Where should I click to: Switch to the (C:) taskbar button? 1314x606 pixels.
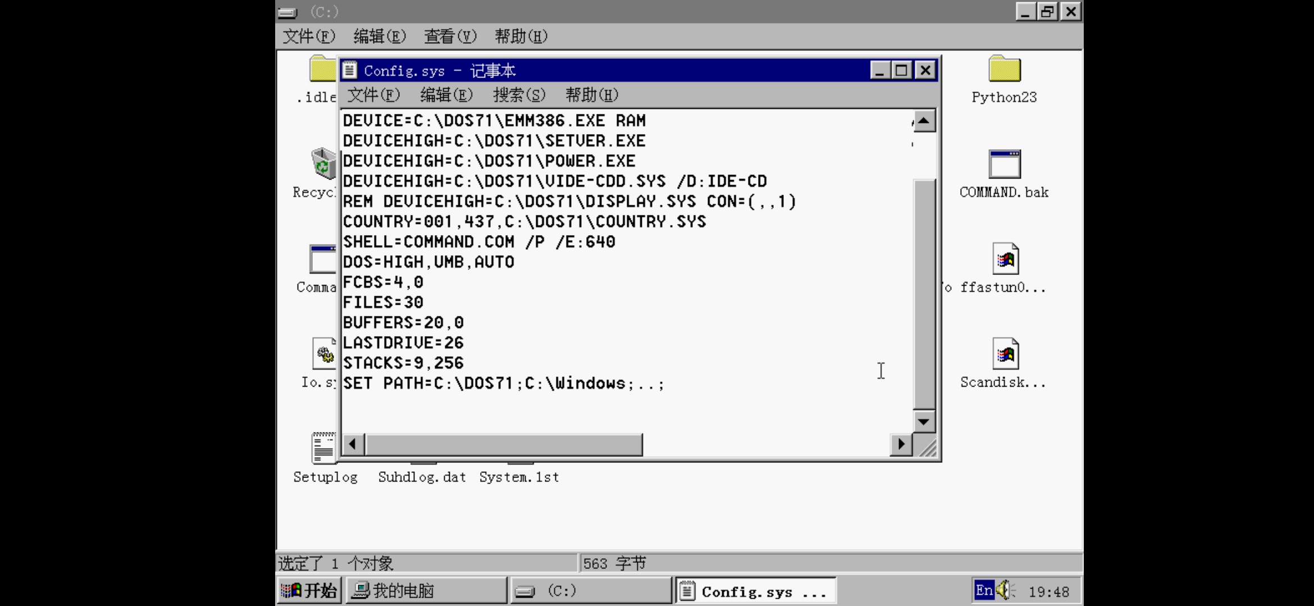click(590, 590)
